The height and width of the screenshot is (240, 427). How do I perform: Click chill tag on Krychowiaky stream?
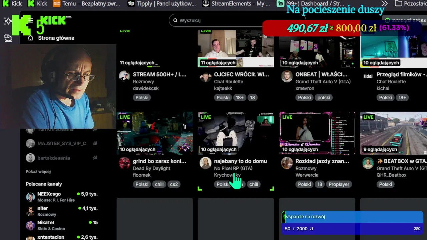click(x=254, y=184)
